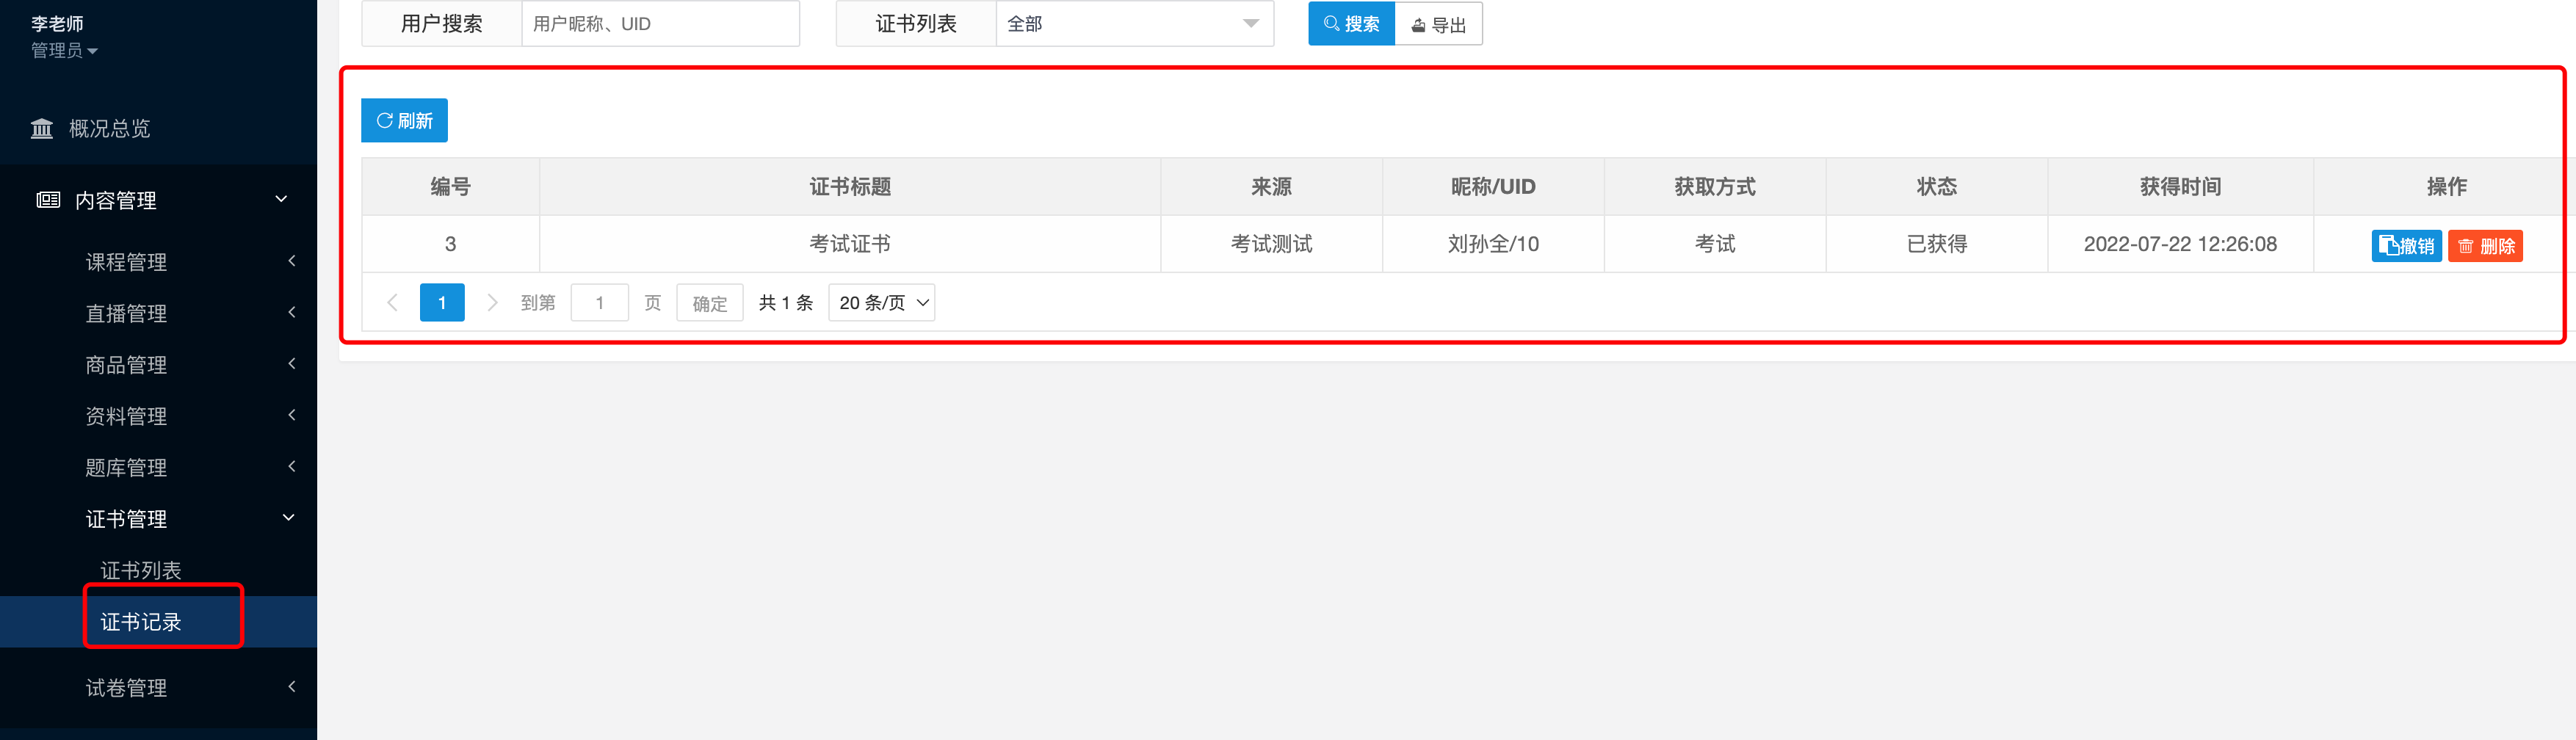Expand the 题库管理 submenu arrow
This screenshot has height=740, width=2576.
(x=291, y=466)
